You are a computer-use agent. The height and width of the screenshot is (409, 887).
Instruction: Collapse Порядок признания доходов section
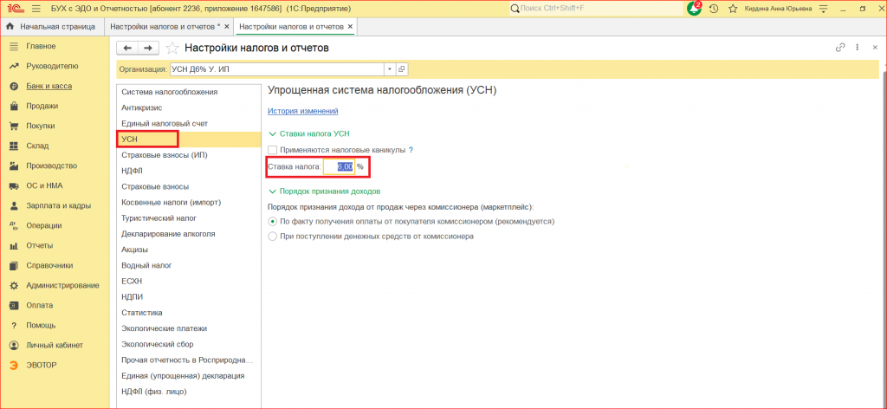tap(273, 192)
